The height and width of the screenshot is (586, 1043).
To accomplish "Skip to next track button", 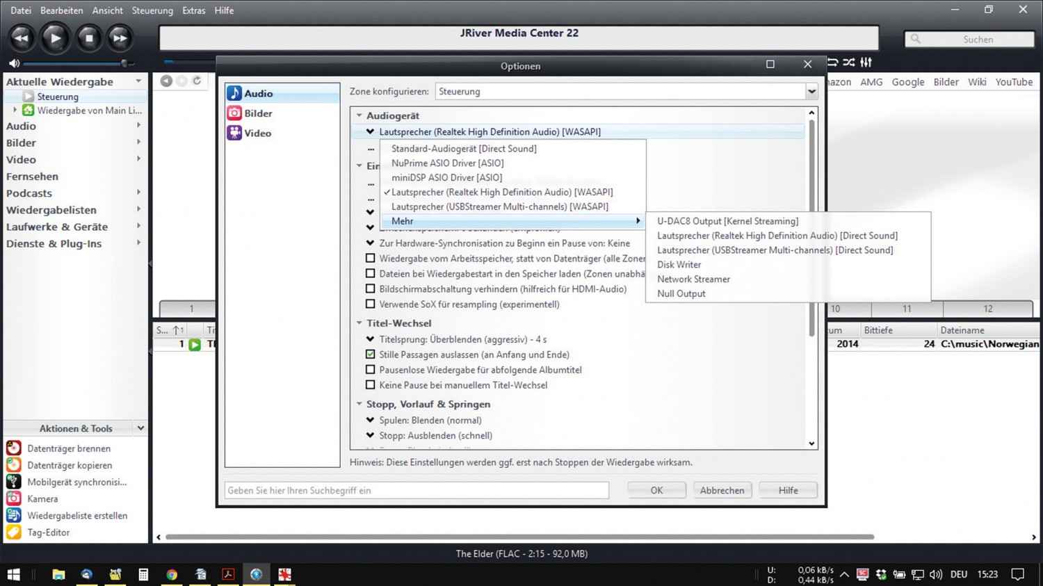I will pos(120,38).
